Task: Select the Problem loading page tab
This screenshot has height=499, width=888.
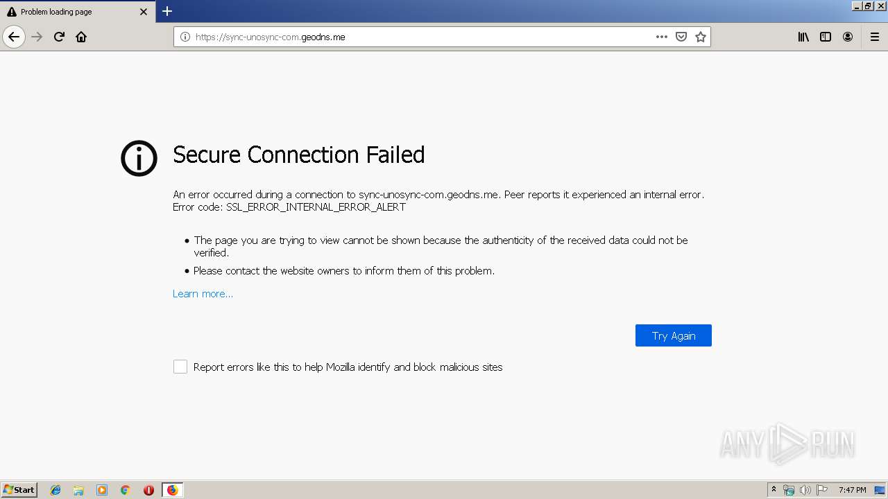Action: point(78,12)
